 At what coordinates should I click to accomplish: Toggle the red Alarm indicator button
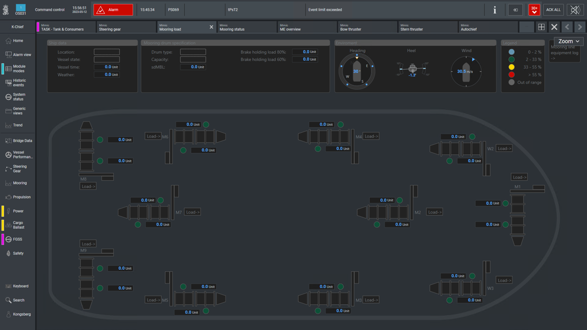113,10
